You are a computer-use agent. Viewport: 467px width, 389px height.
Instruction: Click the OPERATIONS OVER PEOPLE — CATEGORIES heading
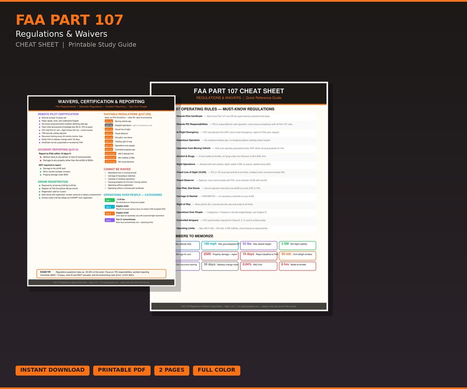[133, 195]
